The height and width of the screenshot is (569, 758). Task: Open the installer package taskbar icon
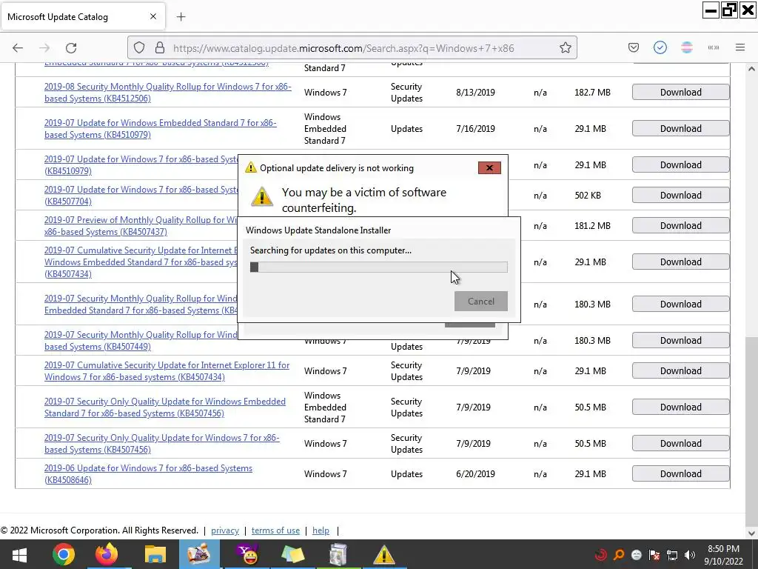tap(338, 554)
